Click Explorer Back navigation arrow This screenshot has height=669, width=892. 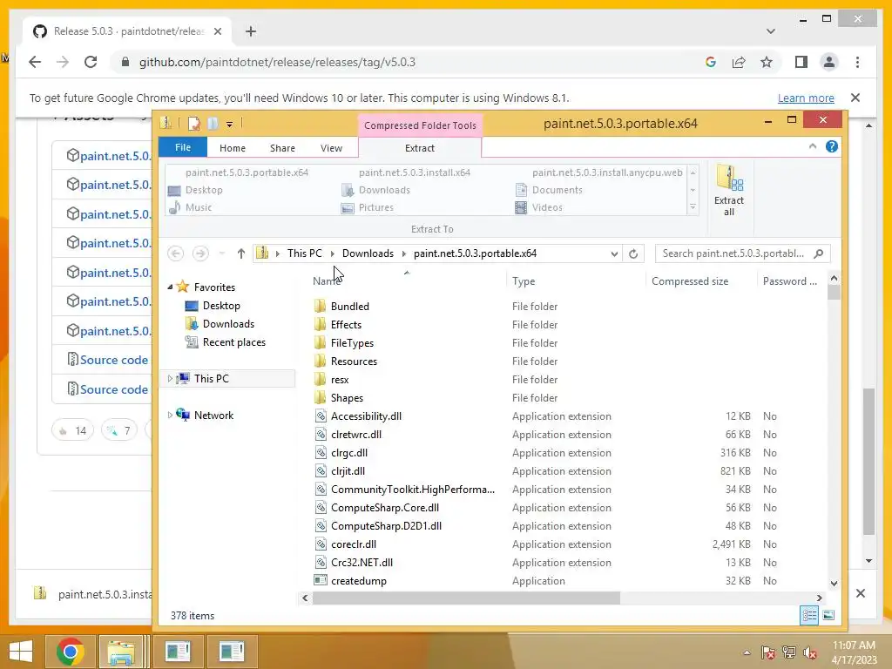pos(176,253)
